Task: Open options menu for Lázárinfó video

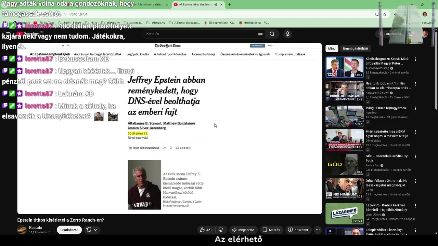Action: point(415,206)
